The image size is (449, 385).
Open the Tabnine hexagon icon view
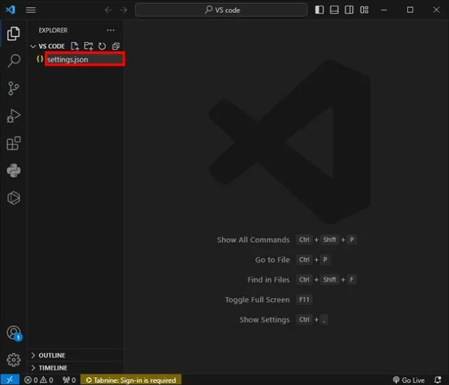(14, 198)
